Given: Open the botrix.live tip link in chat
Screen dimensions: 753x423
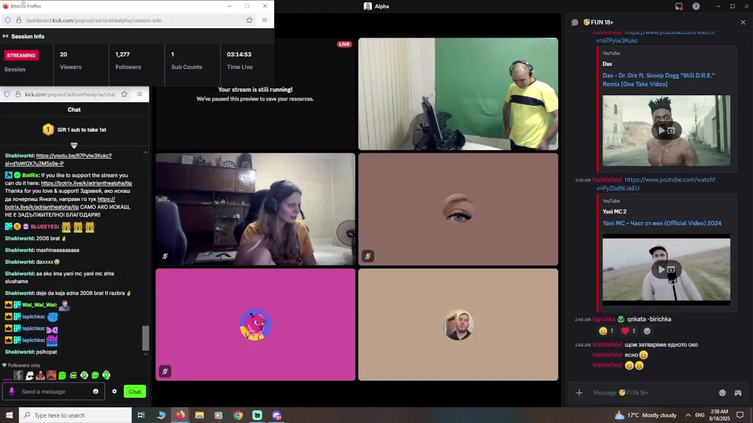Looking at the screenshot, I should pos(86,183).
